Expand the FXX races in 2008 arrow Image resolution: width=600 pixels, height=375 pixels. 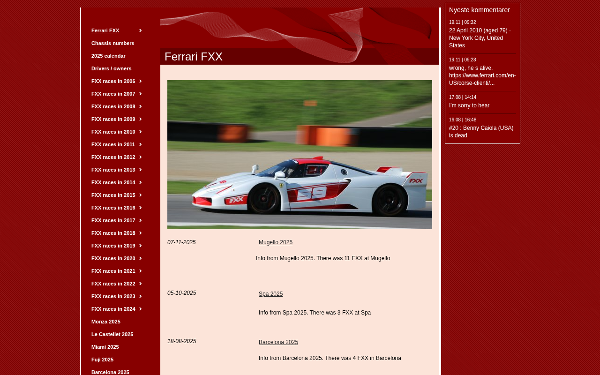[141, 106]
